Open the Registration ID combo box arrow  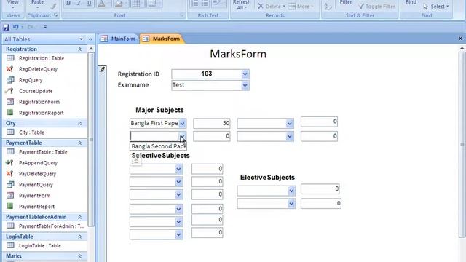pos(245,74)
